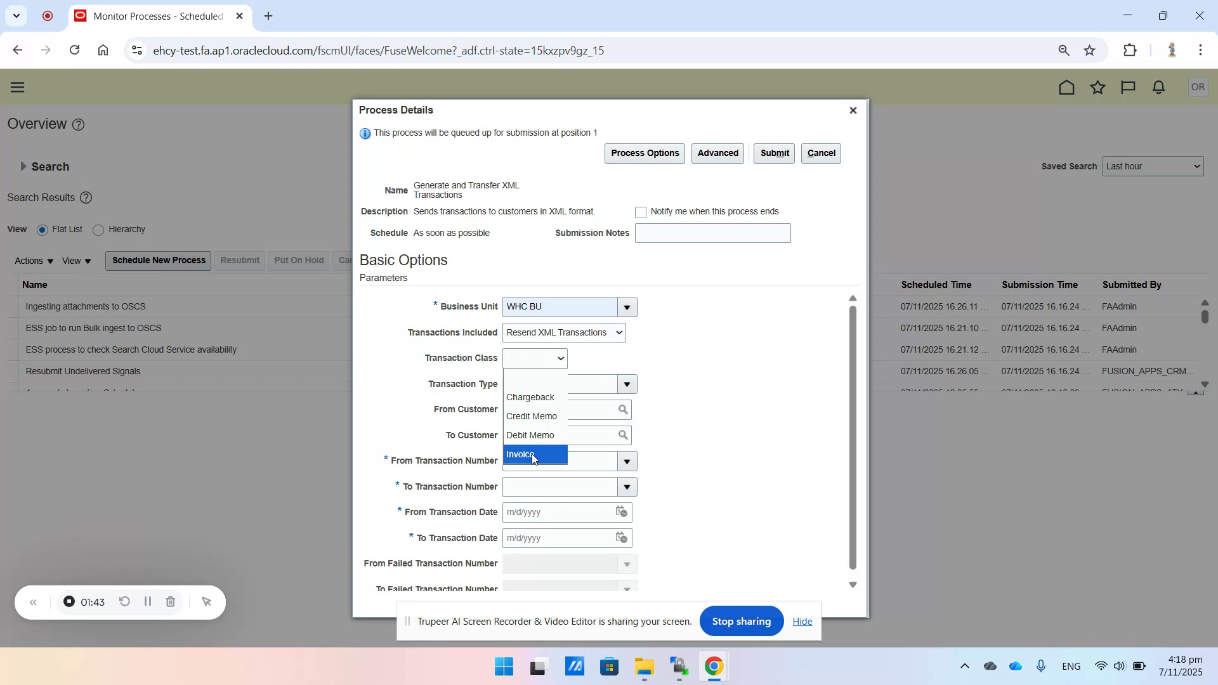
Task: Delete the recording using the trash icon
Action: [170, 601]
